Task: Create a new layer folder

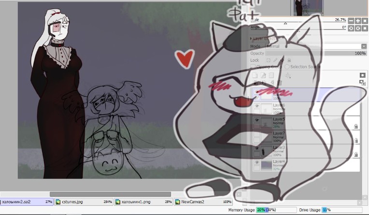Action: tap(271, 75)
